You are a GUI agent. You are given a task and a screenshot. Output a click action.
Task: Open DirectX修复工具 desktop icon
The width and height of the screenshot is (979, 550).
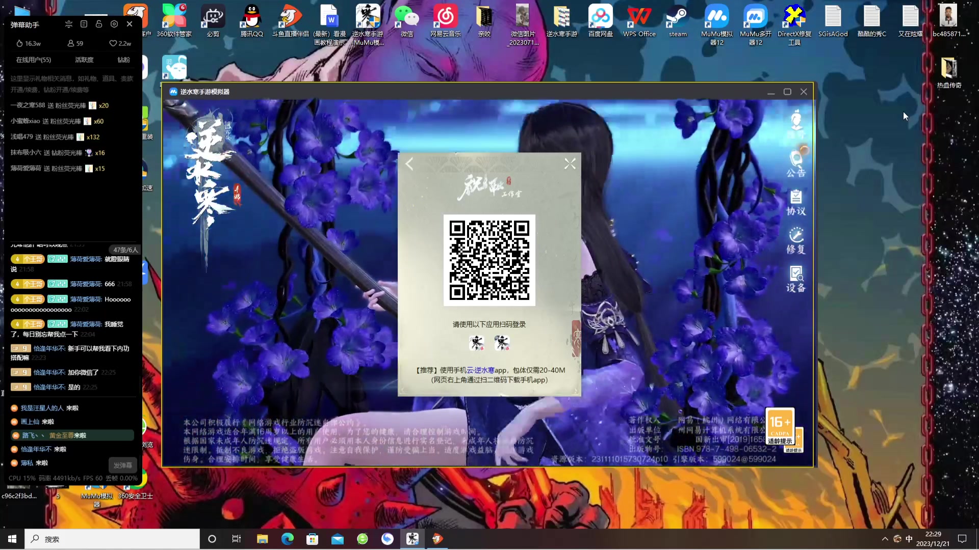(x=794, y=24)
